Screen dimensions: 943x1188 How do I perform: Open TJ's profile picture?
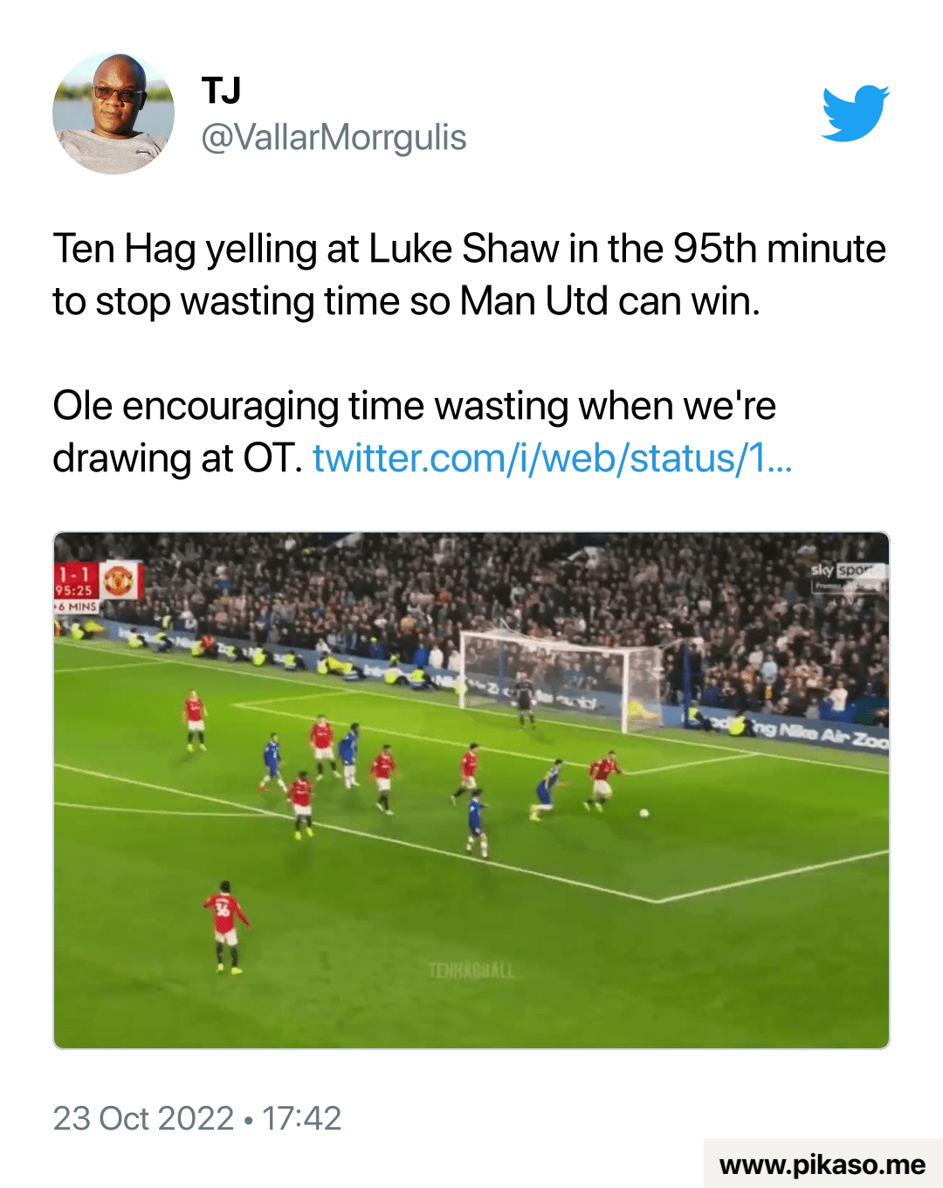coord(114,113)
